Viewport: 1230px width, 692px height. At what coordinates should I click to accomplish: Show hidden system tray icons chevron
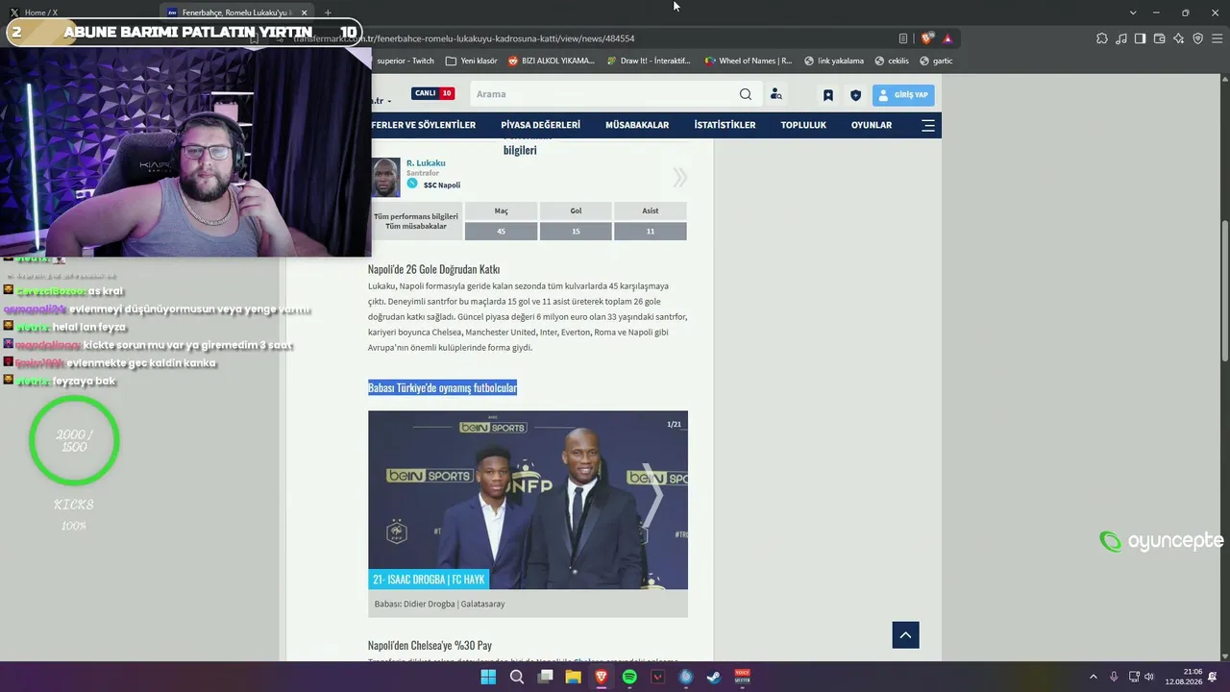coord(1095,677)
